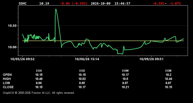Click the 10.50 y-axis label
This screenshot has height=103, width=193.
(x=12, y=26)
